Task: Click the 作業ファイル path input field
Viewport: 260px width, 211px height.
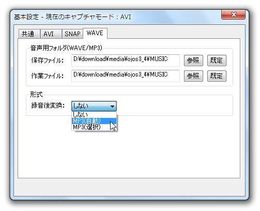Action: [x=126, y=76]
